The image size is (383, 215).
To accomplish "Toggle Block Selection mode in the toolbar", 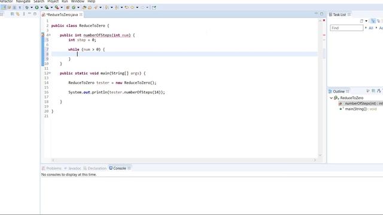I will [14, 7].
